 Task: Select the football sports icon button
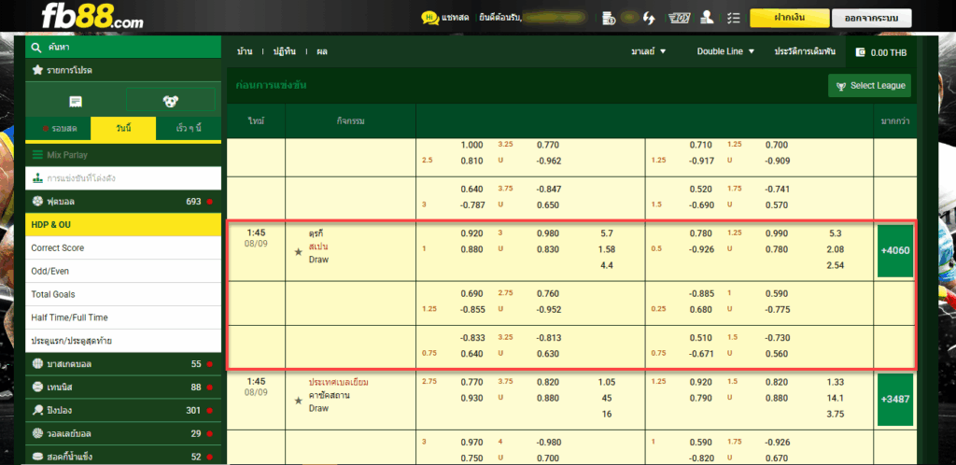pos(171,101)
